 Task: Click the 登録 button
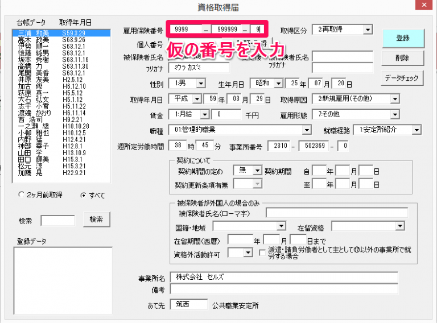pos(403,38)
